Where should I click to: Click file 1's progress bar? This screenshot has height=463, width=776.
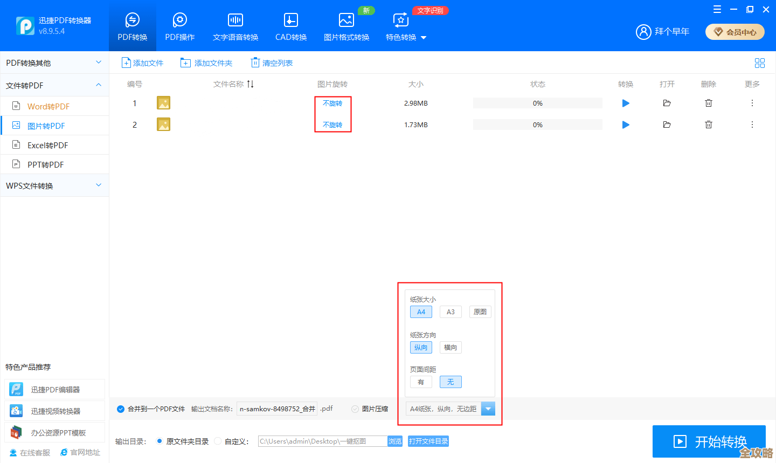point(537,103)
